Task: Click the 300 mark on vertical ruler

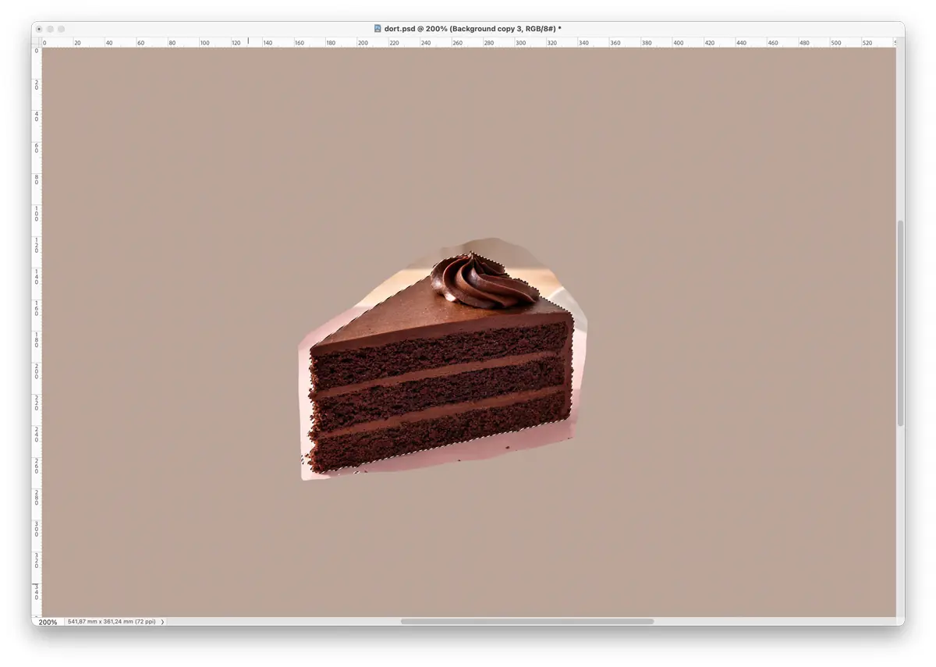Action: pos(36,529)
